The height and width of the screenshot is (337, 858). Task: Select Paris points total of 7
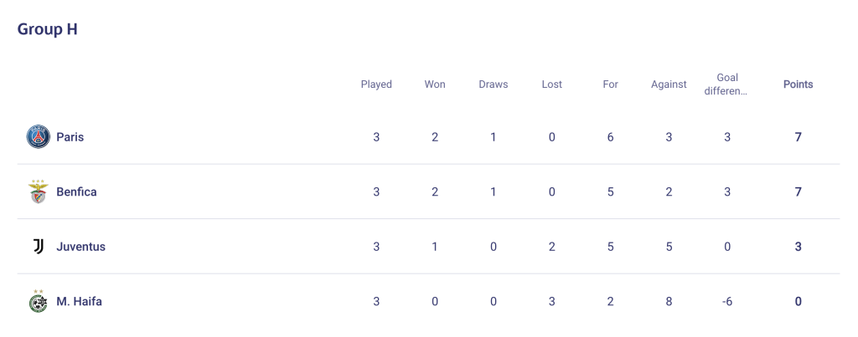[x=799, y=136]
